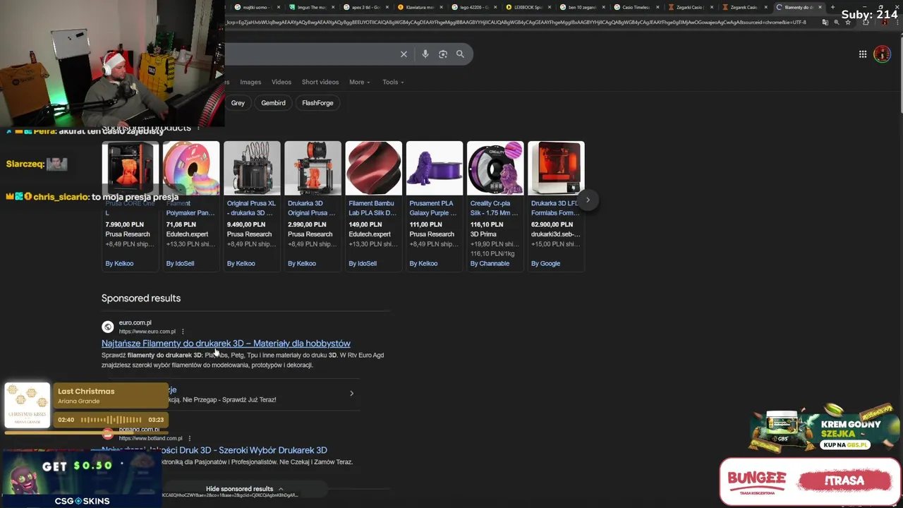Close the 'filamenty do d...' active tab
The image size is (903, 508).
pyautogui.click(x=820, y=7)
